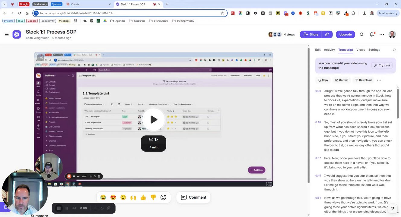
Task: Stop recording in the Loom recorder toolbar
Action: tap(59, 208)
